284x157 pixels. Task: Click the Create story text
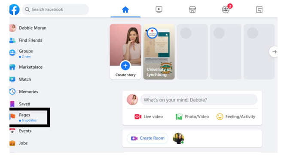(125, 75)
